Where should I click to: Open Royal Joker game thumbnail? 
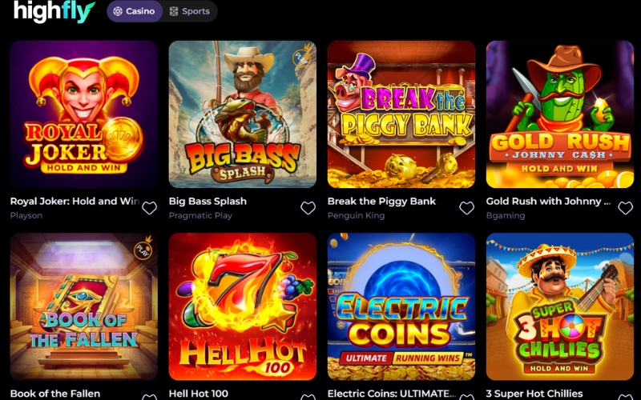point(83,114)
